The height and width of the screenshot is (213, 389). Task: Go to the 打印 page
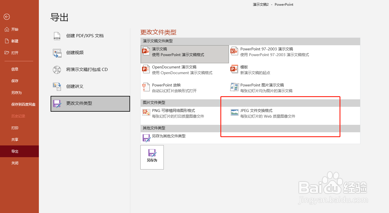(x=19, y=128)
